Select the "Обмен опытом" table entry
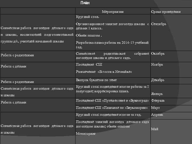The height and width of the screenshot is (144, 192). 88,35
